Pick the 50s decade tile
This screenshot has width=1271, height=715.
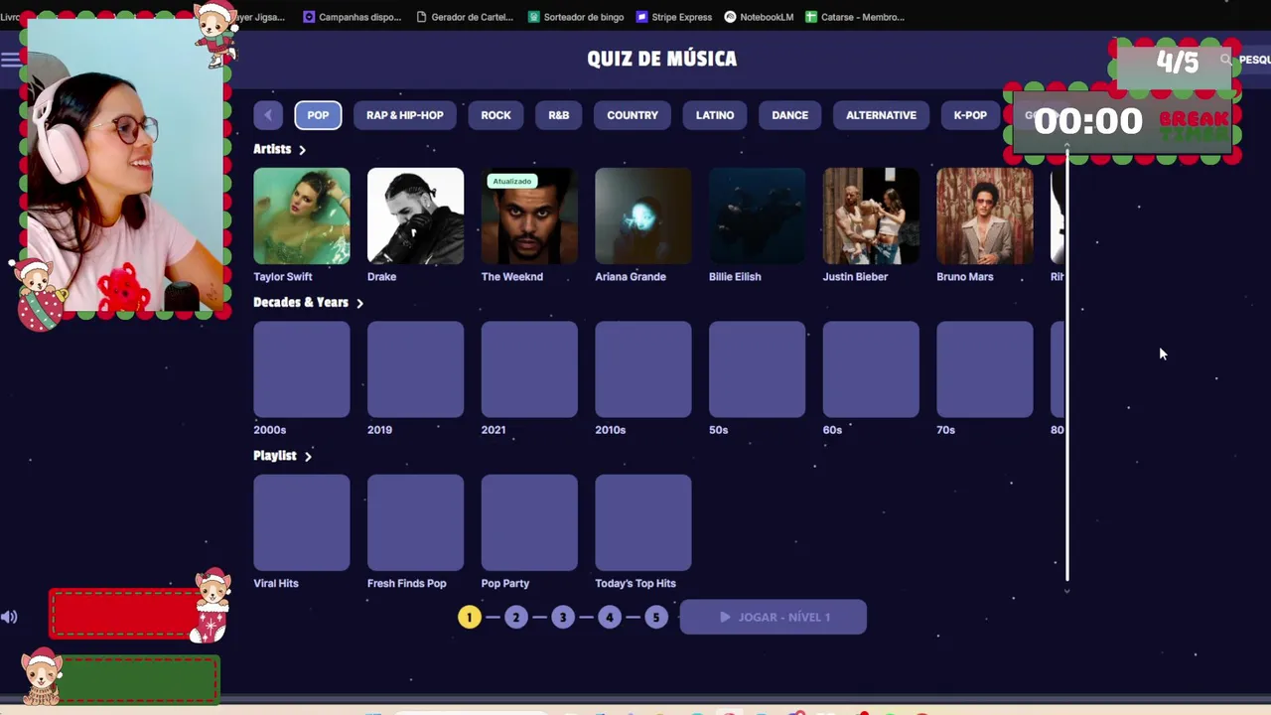tap(757, 369)
